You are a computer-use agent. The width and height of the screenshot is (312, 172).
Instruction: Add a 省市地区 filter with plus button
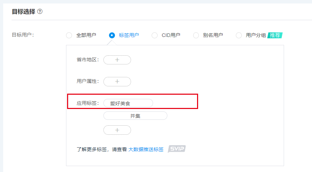[x=117, y=60]
